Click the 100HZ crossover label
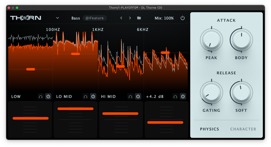 point(53,30)
